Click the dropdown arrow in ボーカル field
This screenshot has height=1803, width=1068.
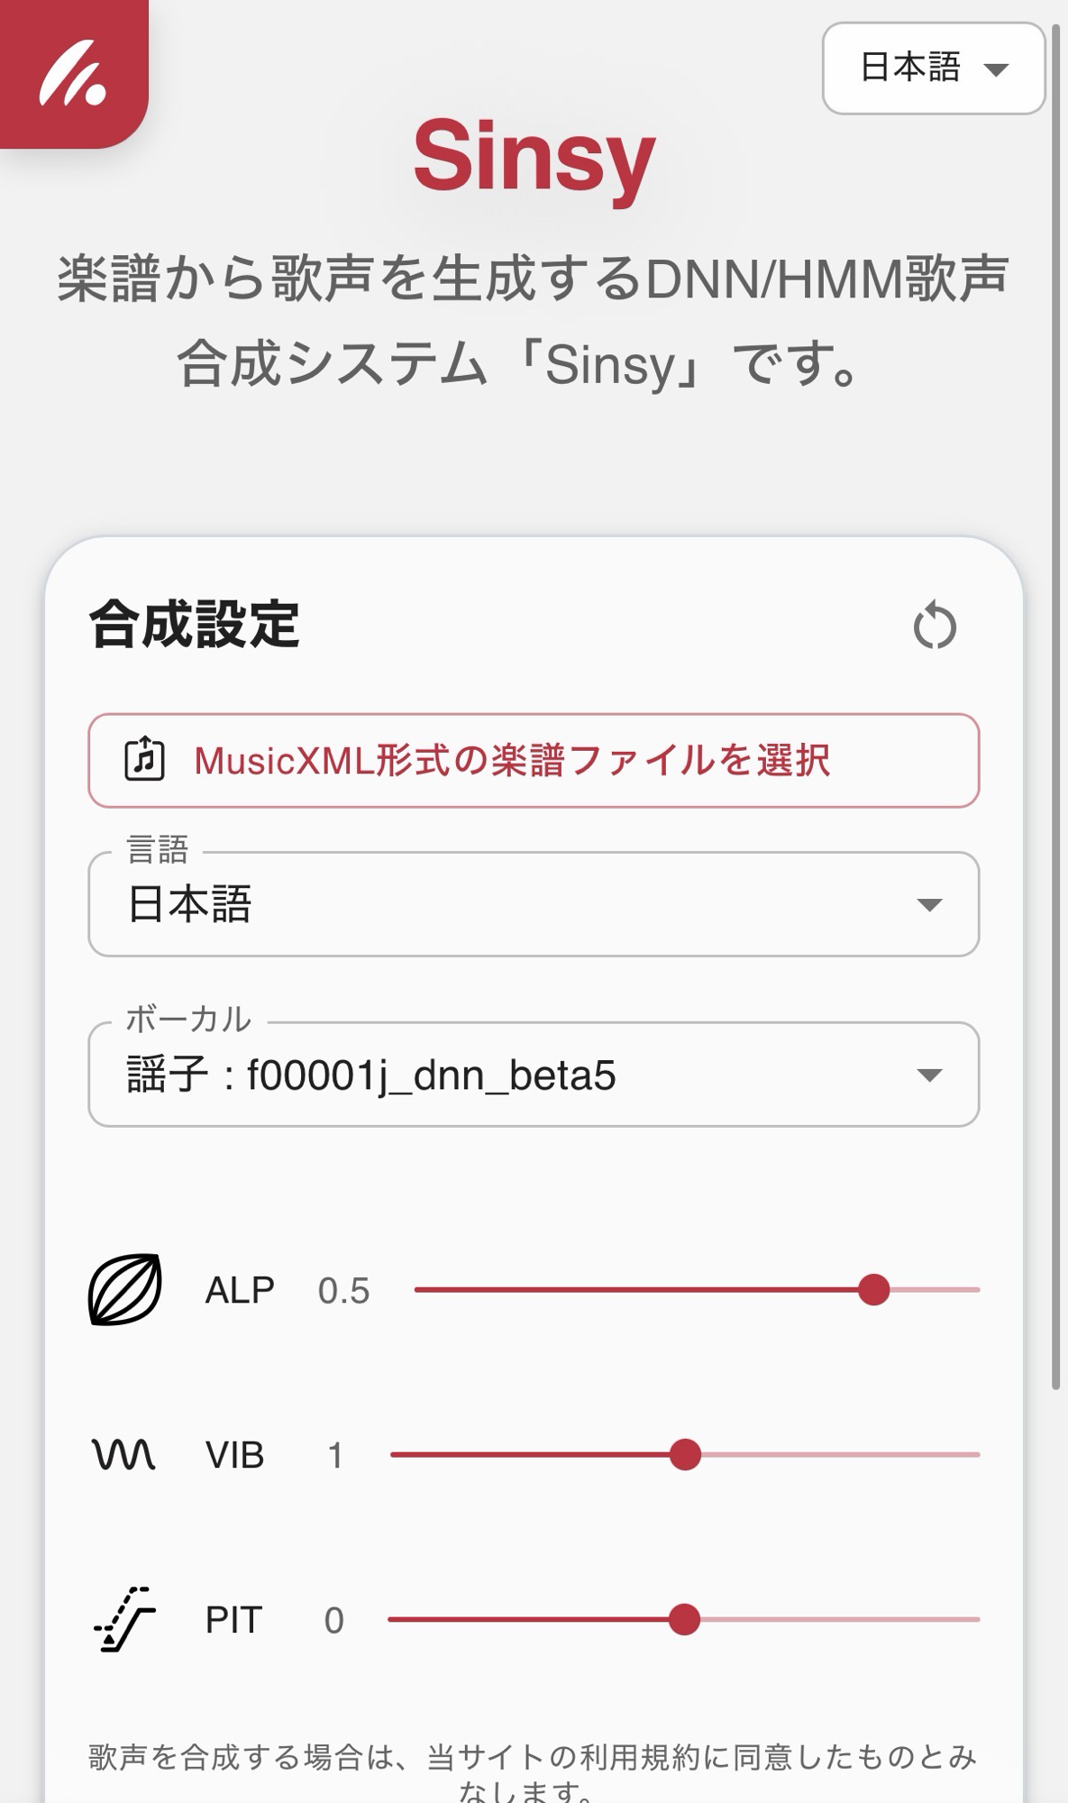[928, 1075]
